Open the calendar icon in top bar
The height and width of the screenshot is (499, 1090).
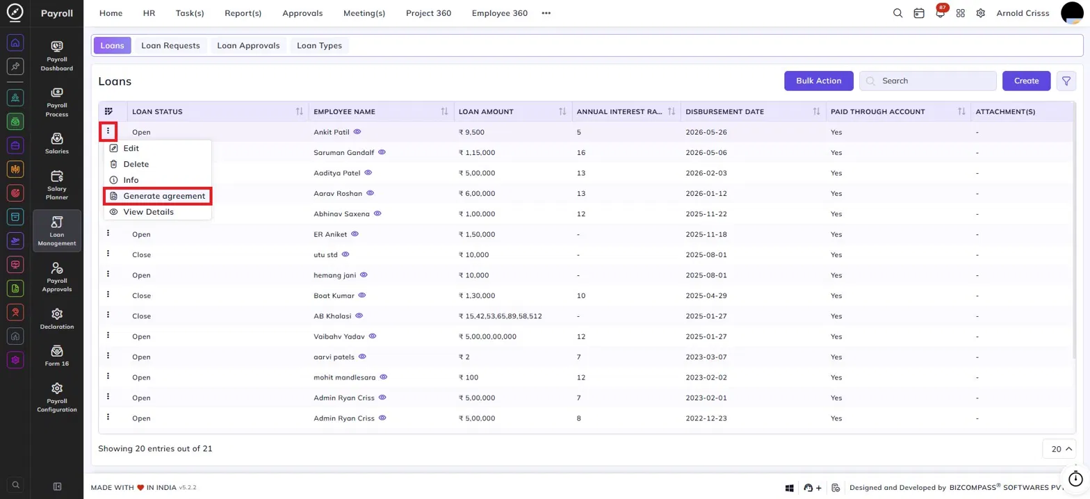coord(919,13)
